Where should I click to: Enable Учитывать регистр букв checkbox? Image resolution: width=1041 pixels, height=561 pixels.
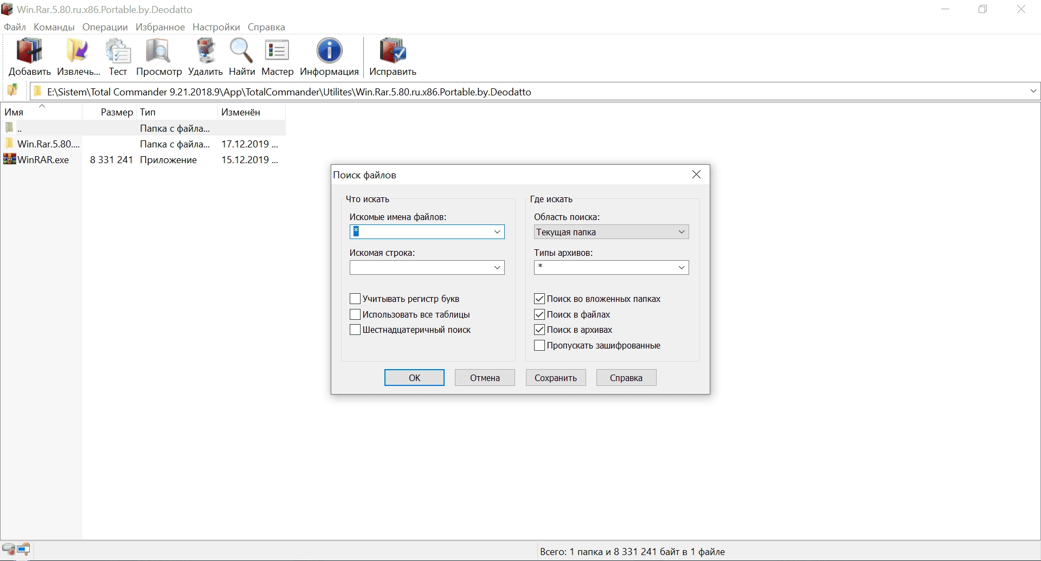[x=355, y=299]
